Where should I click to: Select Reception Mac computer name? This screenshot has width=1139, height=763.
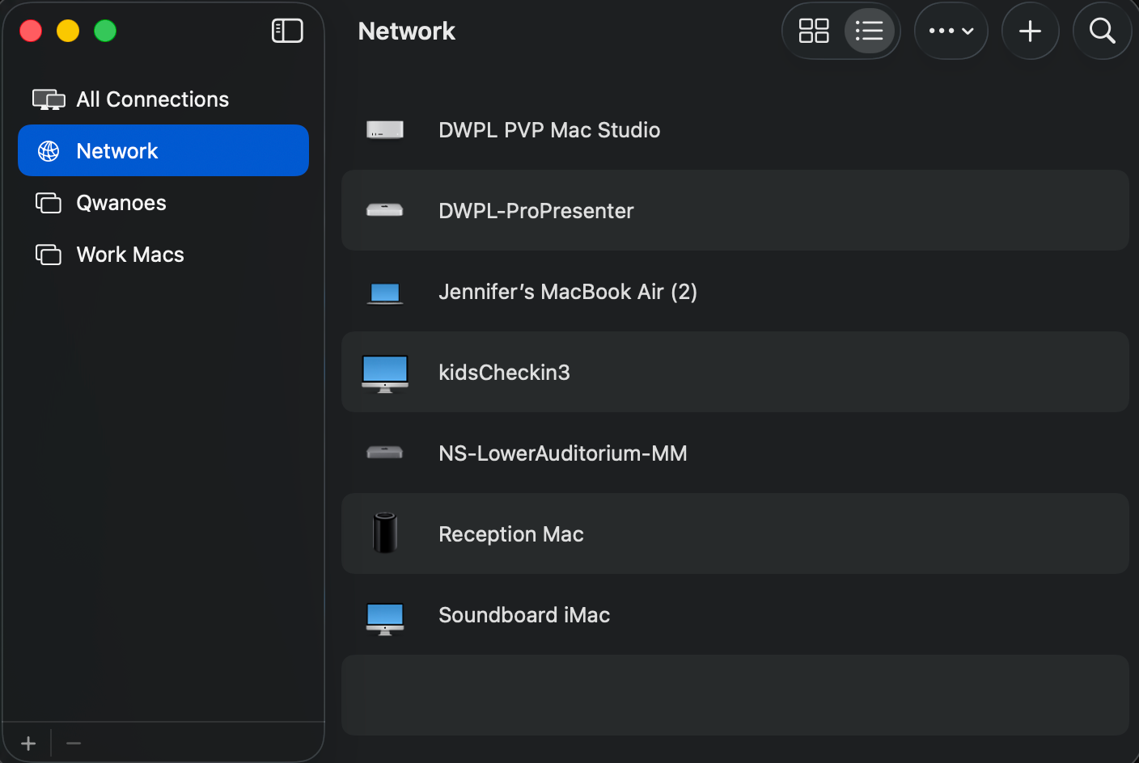click(511, 534)
